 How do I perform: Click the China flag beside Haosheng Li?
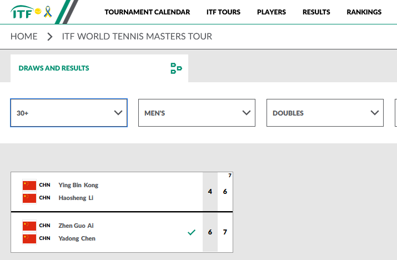click(29, 198)
